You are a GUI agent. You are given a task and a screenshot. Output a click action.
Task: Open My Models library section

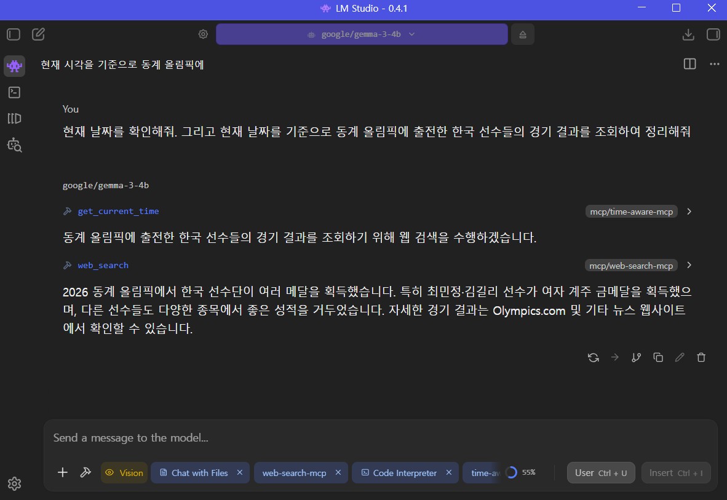(x=14, y=119)
